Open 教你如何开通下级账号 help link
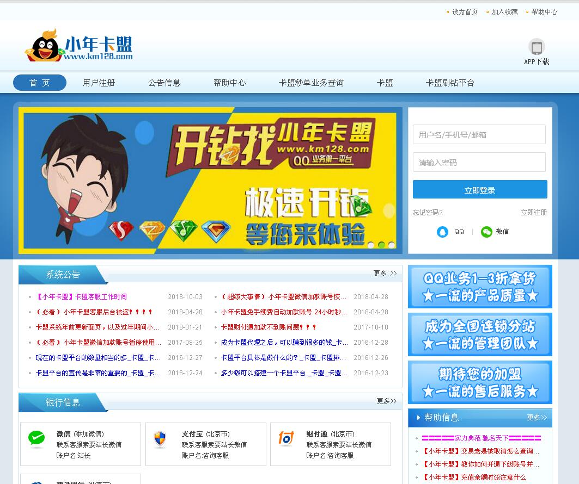This screenshot has height=484, width=579. pos(481,464)
